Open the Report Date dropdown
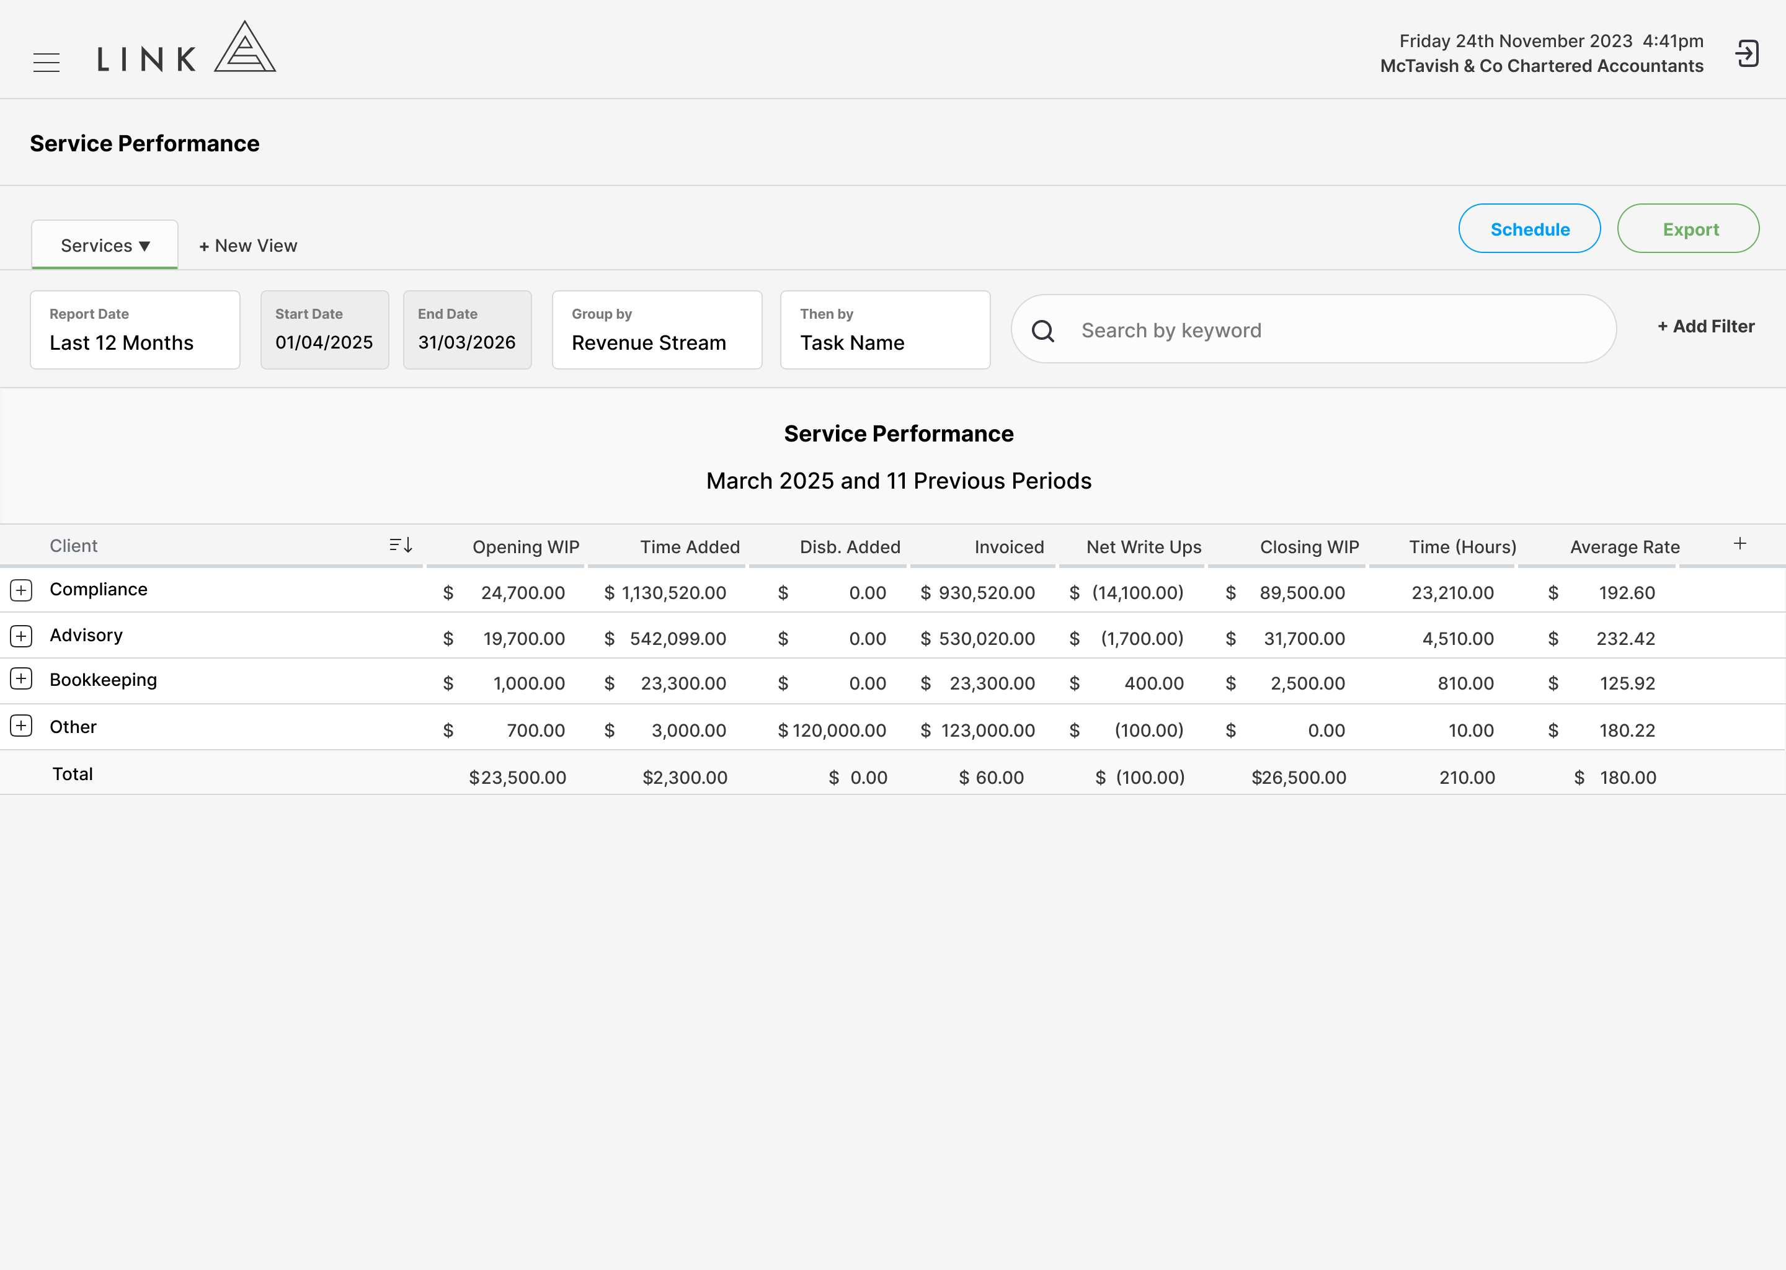 point(135,330)
